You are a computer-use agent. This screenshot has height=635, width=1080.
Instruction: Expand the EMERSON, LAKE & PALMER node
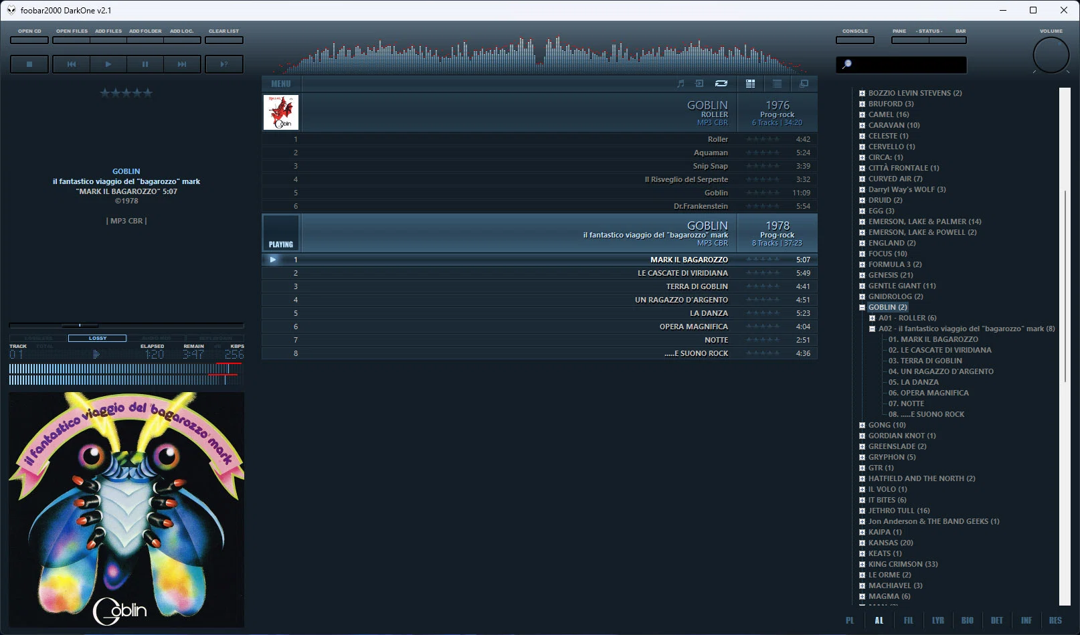click(863, 222)
